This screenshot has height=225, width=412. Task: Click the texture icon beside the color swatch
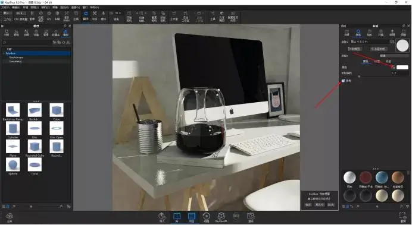393,67
